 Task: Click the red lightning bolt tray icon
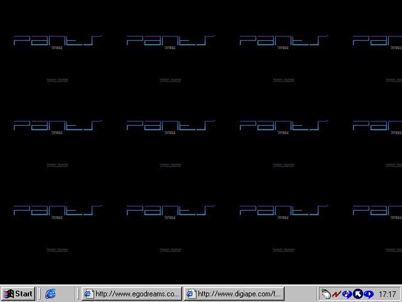[x=337, y=294]
